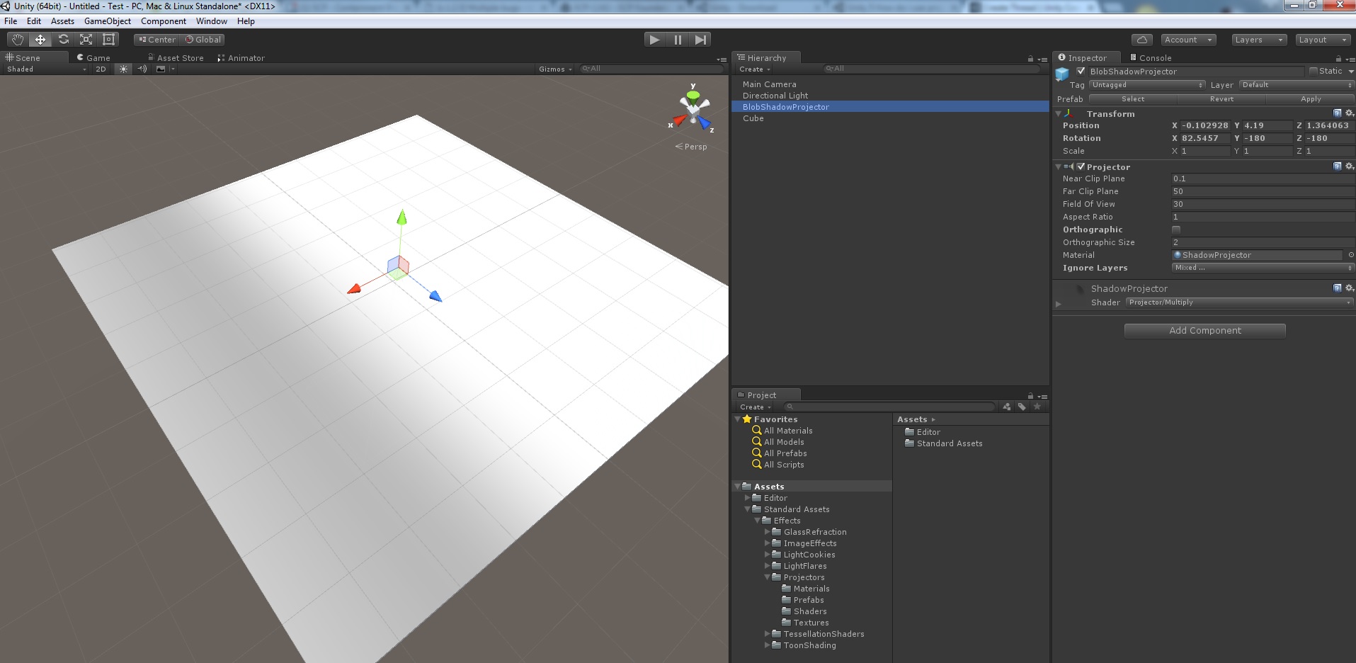Open the Hierarchy Create button
The width and height of the screenshot is (1356, 663).
point(755,69)
